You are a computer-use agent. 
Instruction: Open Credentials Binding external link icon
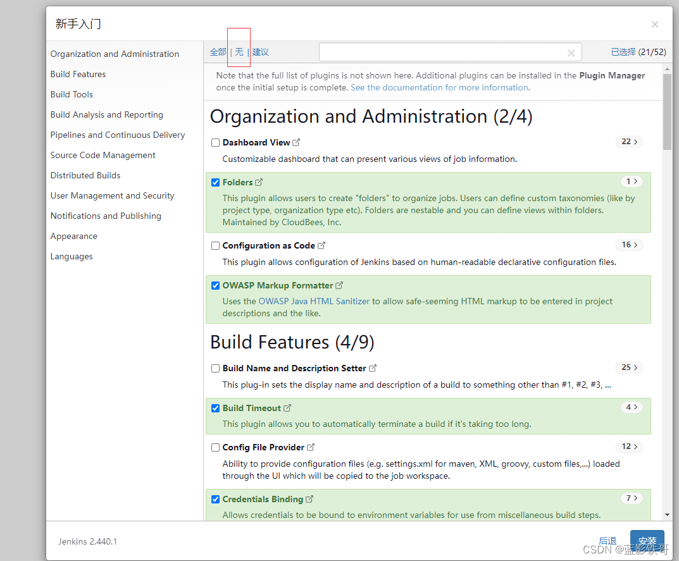[309, 499]
